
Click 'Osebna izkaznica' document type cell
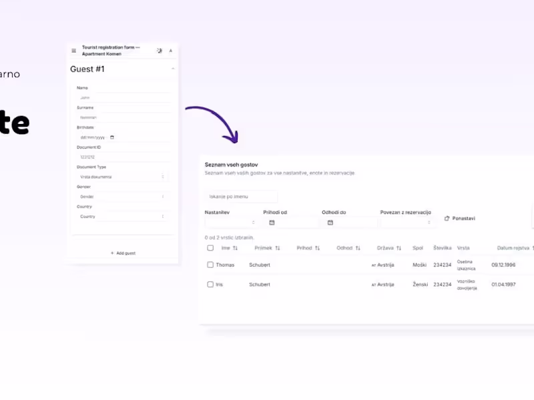(x=466, y=265)
